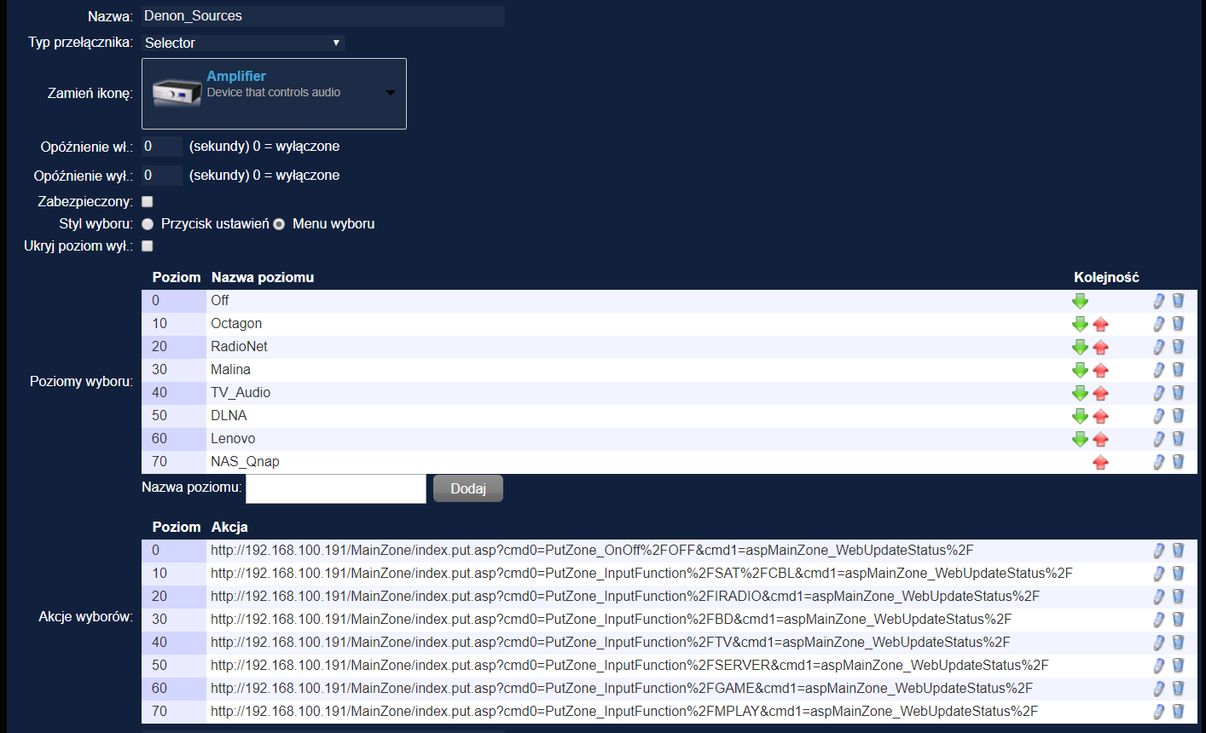Click the PutZone_InputFunction%2FBD action URL
The height and width of the screenshot is (733, 1206).
pos(612,620)
